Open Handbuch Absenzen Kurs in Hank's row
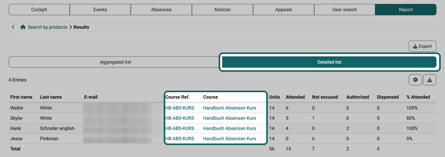Screen dimensions: 445x157 [229, 128]
